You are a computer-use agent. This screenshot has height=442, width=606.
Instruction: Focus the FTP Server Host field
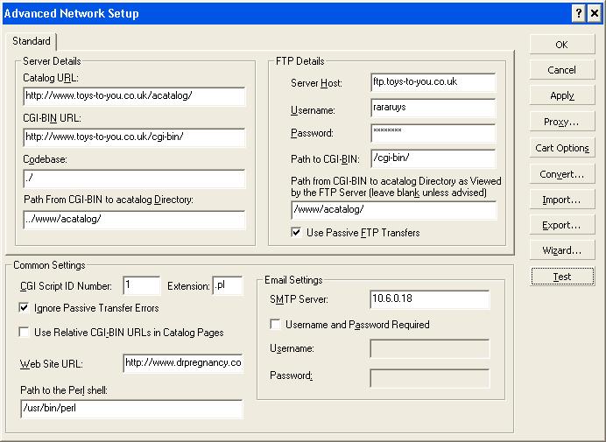click(x=432, y=82)
